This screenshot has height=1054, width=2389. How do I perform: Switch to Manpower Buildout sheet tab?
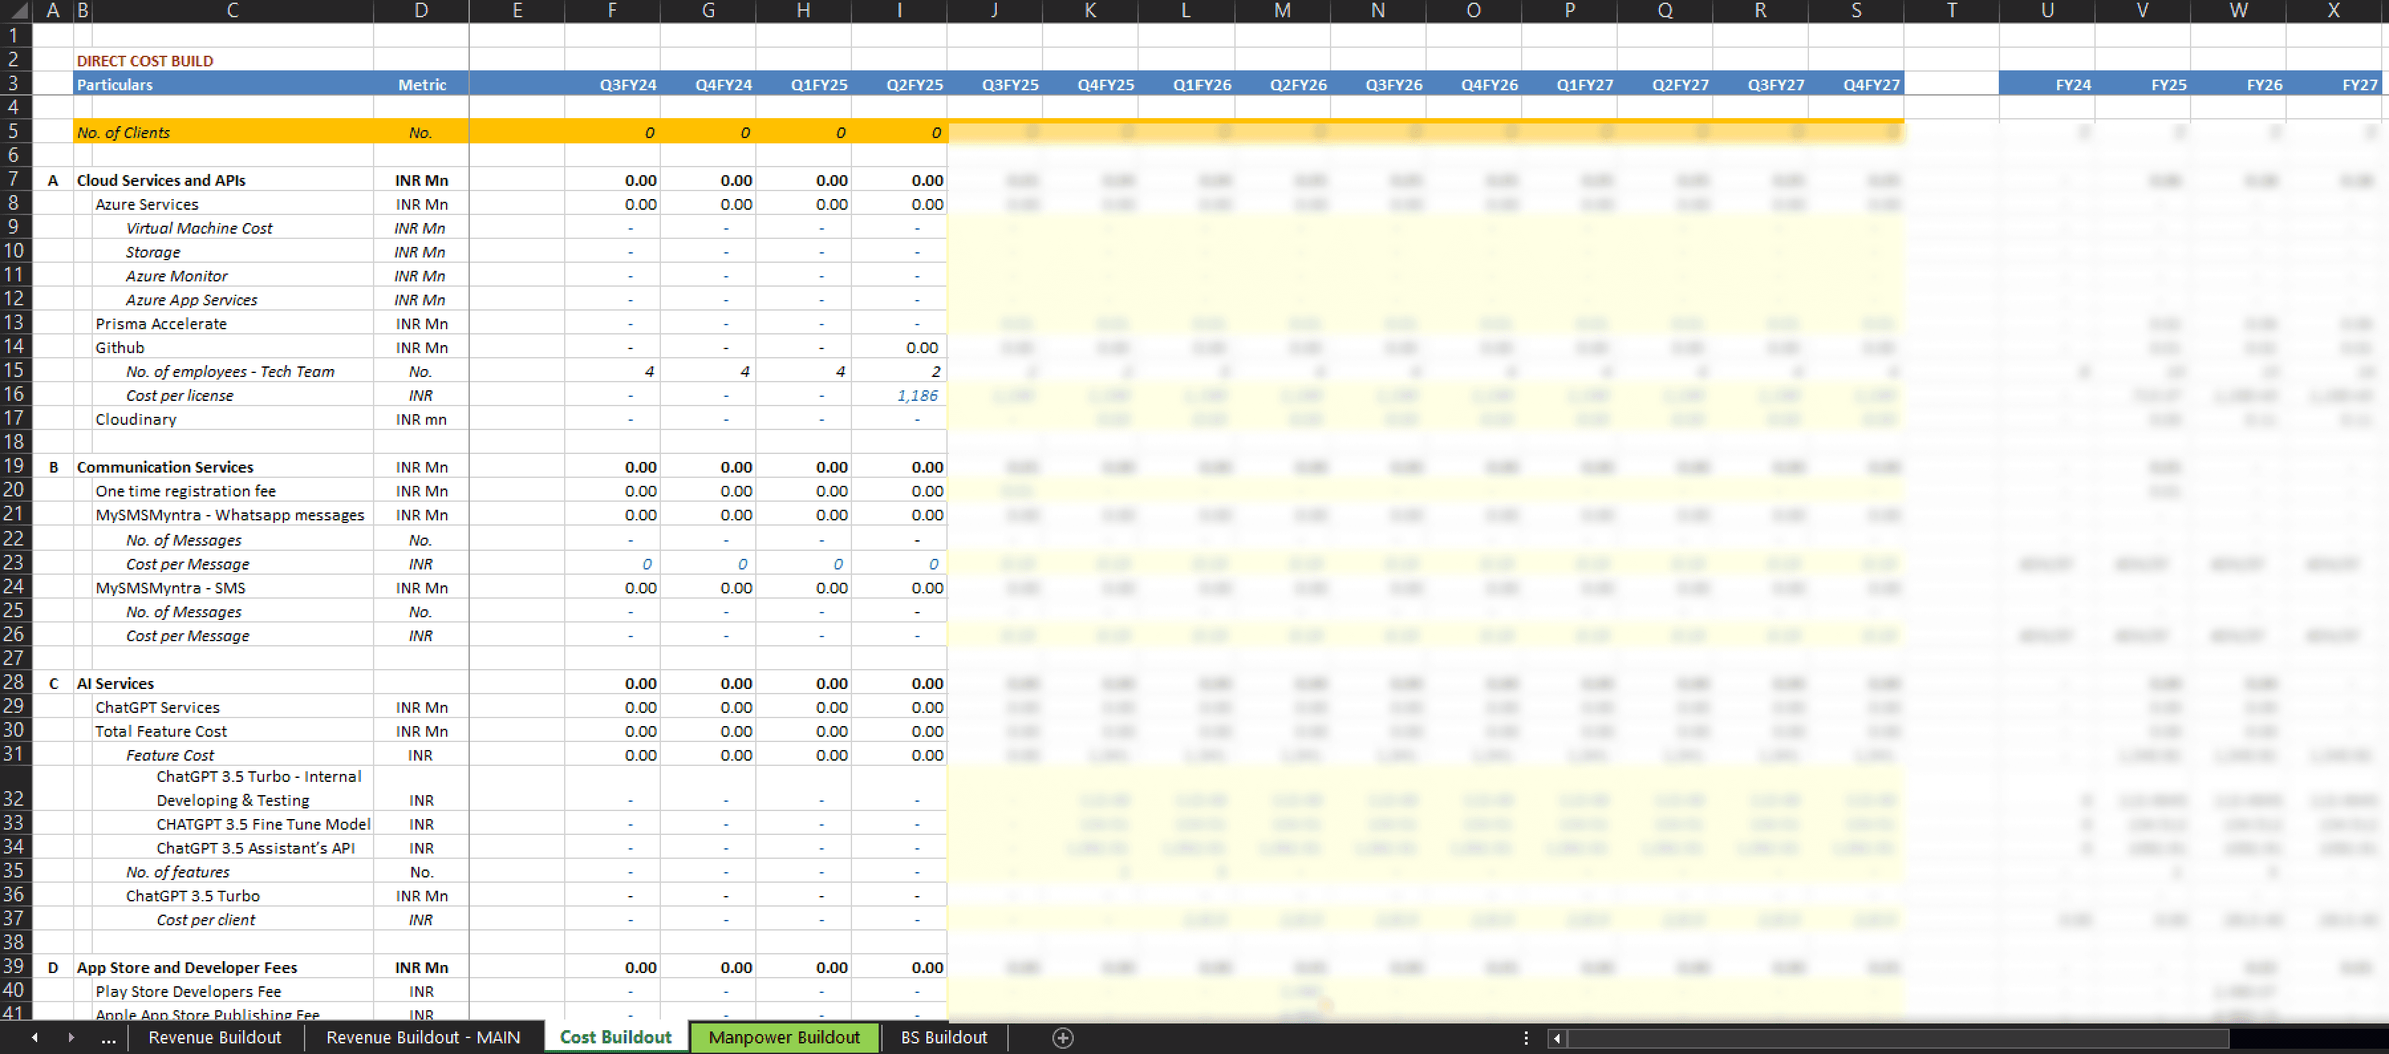click(784, 1037)
